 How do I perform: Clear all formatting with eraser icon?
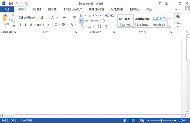pyautogui.click(x=74, y=17)
